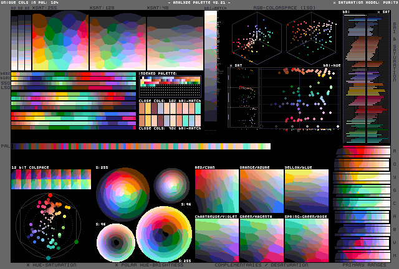Screen dimensions: 399x269
Task: Open the Green/Magenta complementary map
Action: click(x=261, y=239)
